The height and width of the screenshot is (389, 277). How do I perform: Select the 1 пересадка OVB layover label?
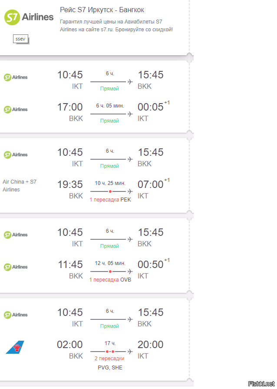(x=110, y=279)
